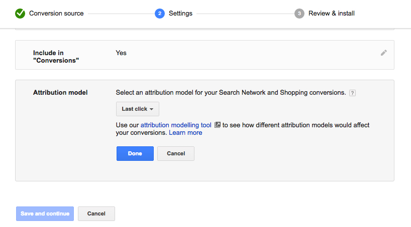Cancel the conversion setup at bottom
This screenshot has height=227, width=411.
pos(96,213)
